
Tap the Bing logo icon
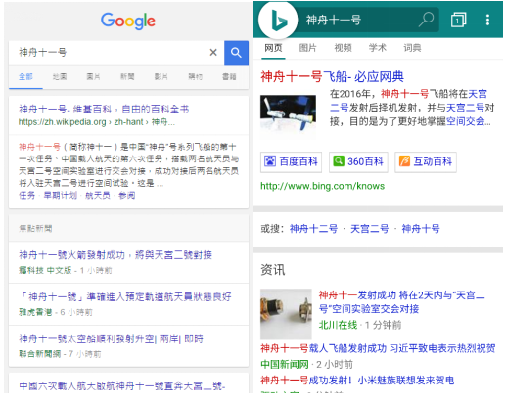click(278, 21)
